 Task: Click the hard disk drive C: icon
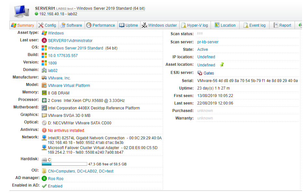click(44, 160)
